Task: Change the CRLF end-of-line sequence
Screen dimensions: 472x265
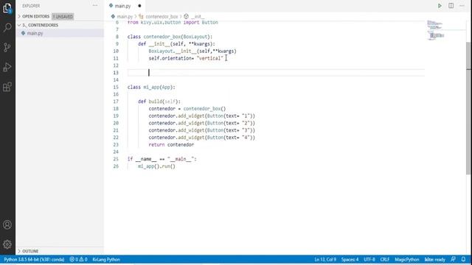Action: (x=385, y=259)
